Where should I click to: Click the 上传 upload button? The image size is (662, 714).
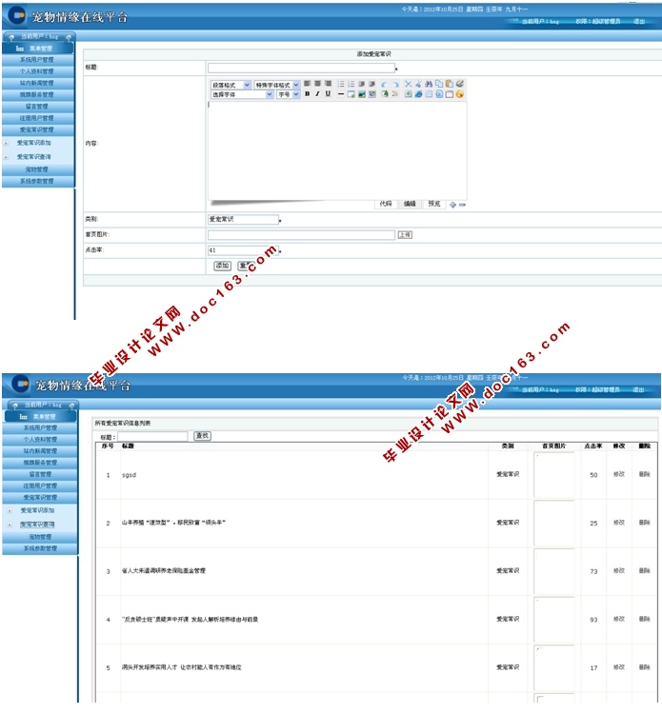pyautogui.click(x=405, y=235)
